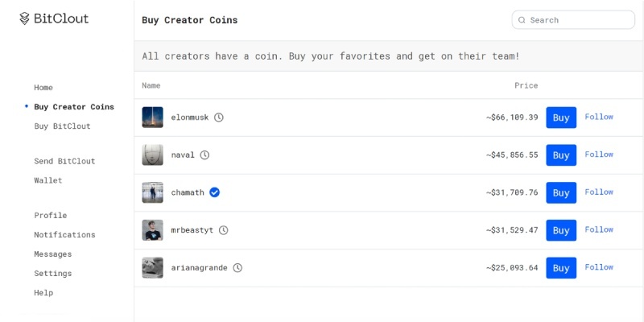Follow naval

[x=599, y=155]
